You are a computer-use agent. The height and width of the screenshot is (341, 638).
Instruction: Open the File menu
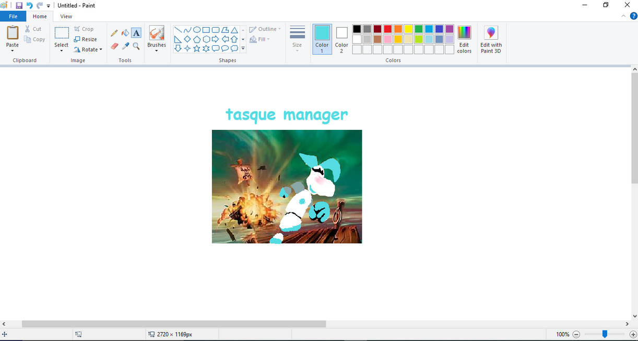(x=13, y=16)
